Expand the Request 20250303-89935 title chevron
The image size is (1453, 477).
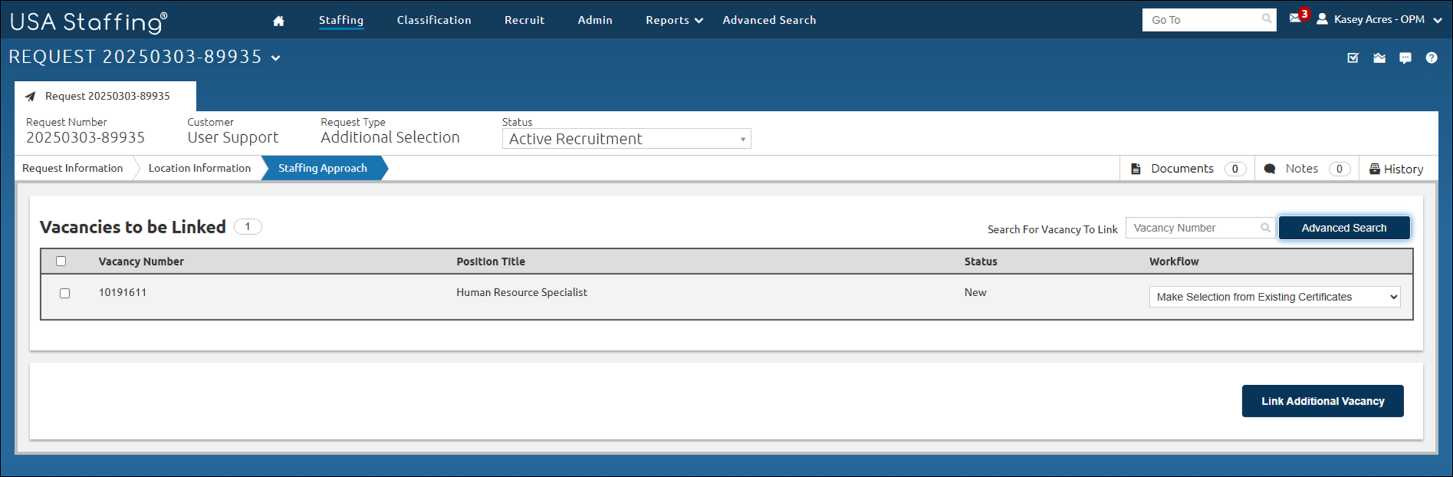tap(276, 58)
